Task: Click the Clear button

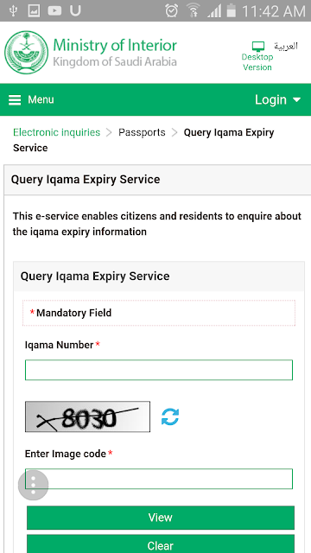Action: (x=161, y=544)
